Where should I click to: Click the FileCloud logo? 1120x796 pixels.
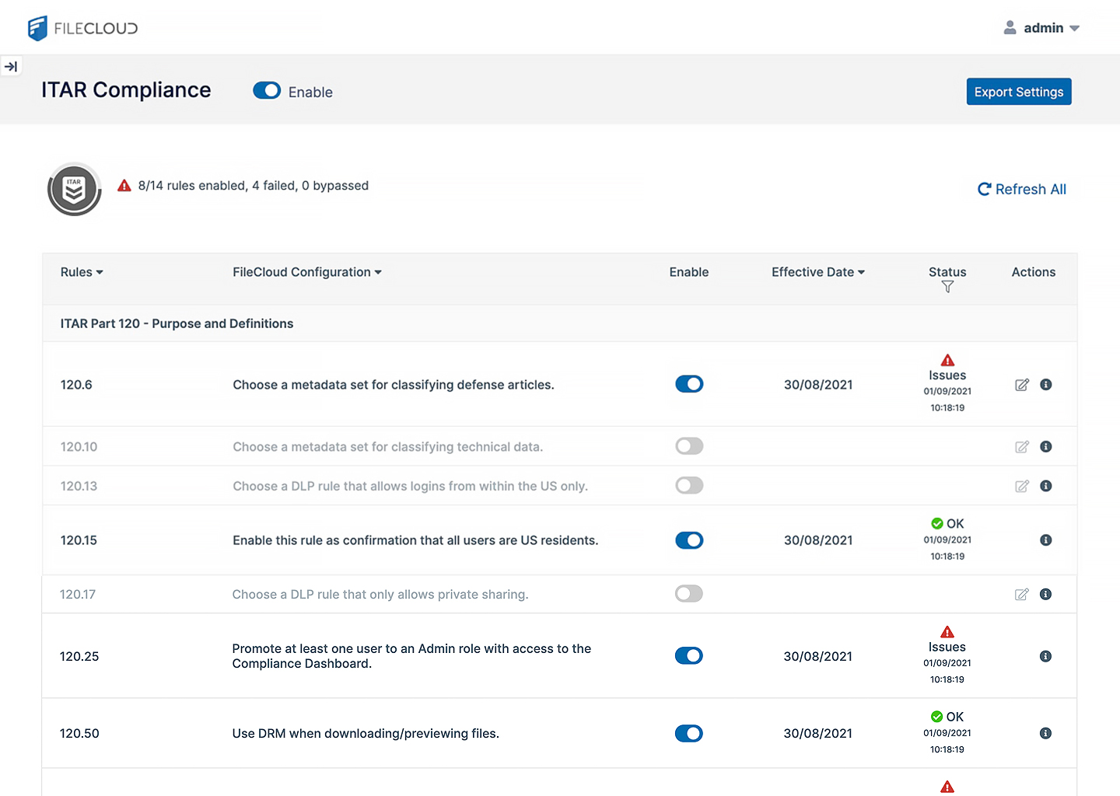[x=82, y=28]
